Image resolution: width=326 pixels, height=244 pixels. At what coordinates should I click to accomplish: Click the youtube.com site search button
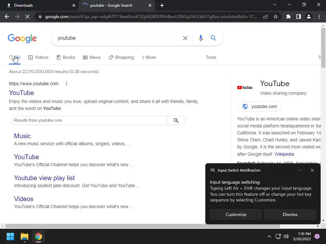[176, 120]
